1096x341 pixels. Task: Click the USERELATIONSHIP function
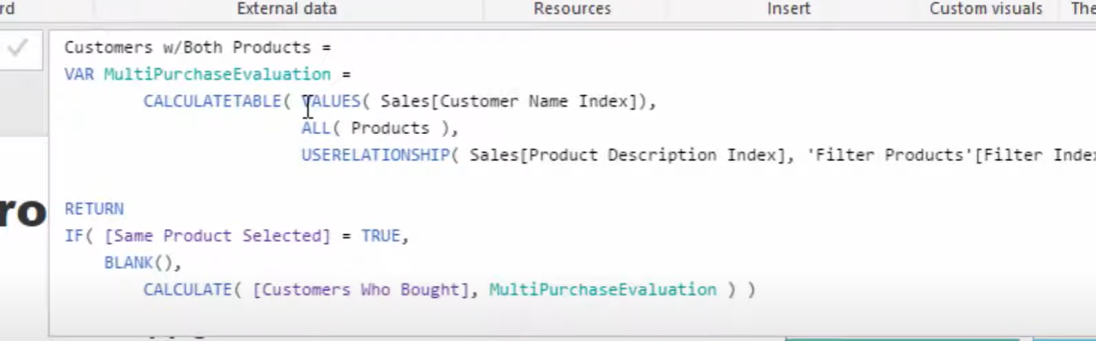(x=375, y=155)
